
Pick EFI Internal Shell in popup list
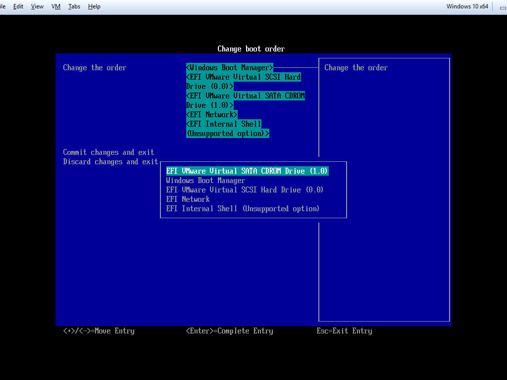tap(243, 208)
